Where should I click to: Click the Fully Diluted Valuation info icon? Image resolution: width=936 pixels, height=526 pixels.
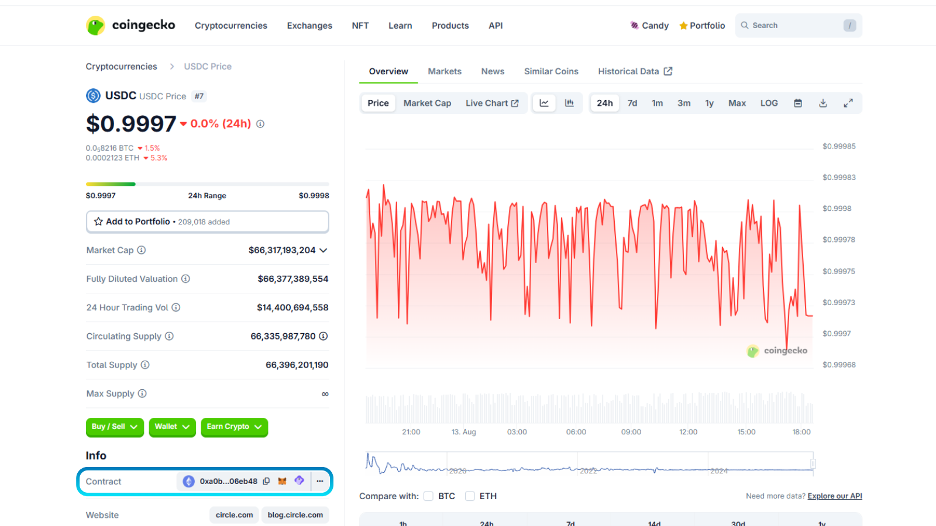[x=185, y=279]
